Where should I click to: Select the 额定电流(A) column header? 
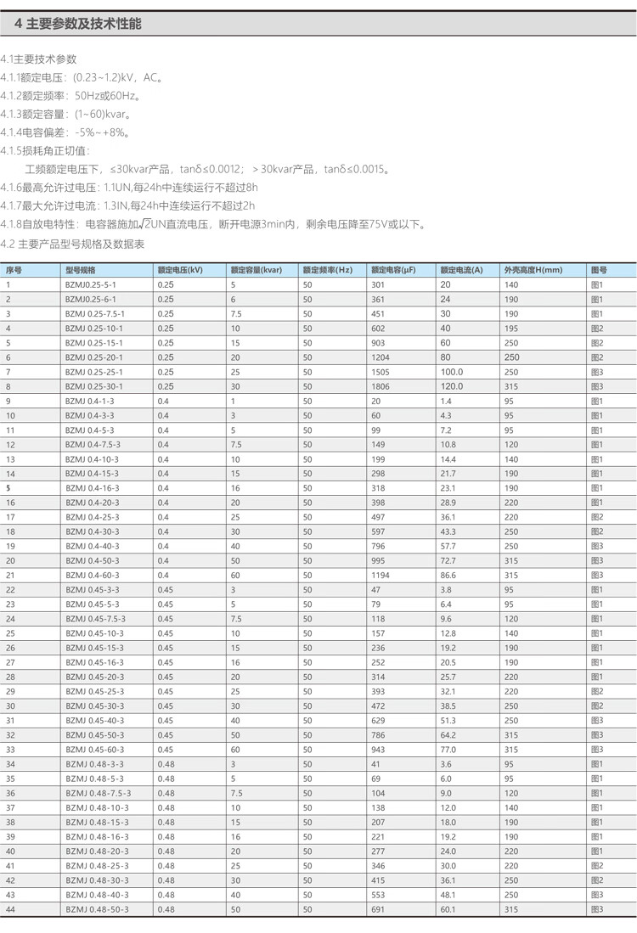point(461,270)
